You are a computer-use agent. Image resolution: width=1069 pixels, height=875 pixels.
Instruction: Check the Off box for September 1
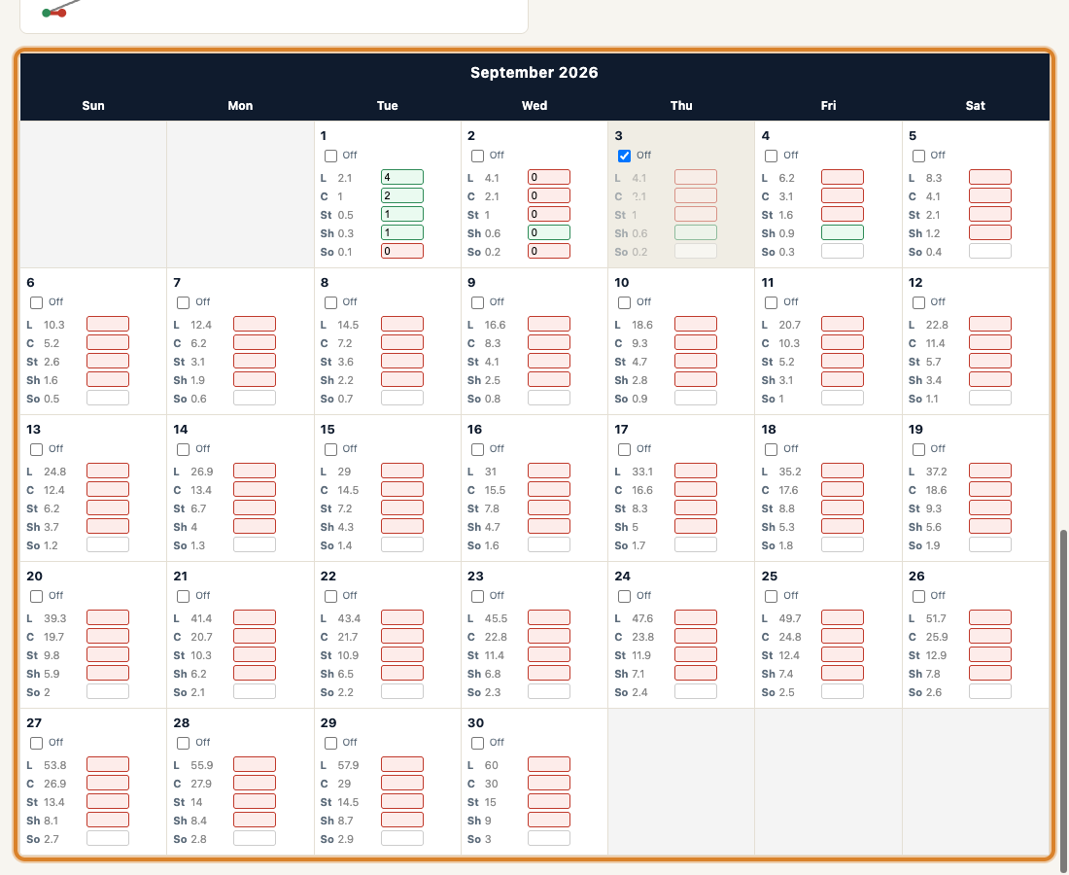coord(330,157)
